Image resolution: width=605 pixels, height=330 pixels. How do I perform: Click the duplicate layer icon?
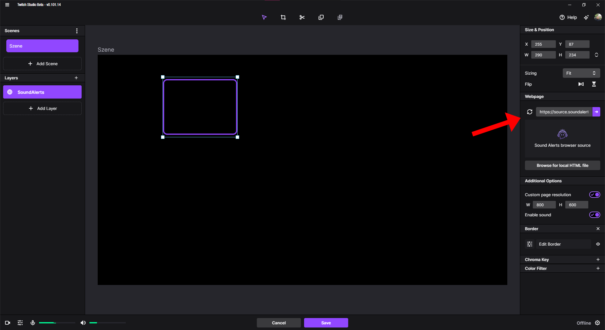321,17
